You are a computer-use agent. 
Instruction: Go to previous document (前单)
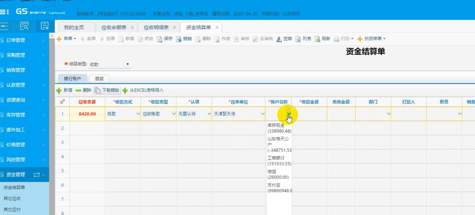(x=88, y=39)
